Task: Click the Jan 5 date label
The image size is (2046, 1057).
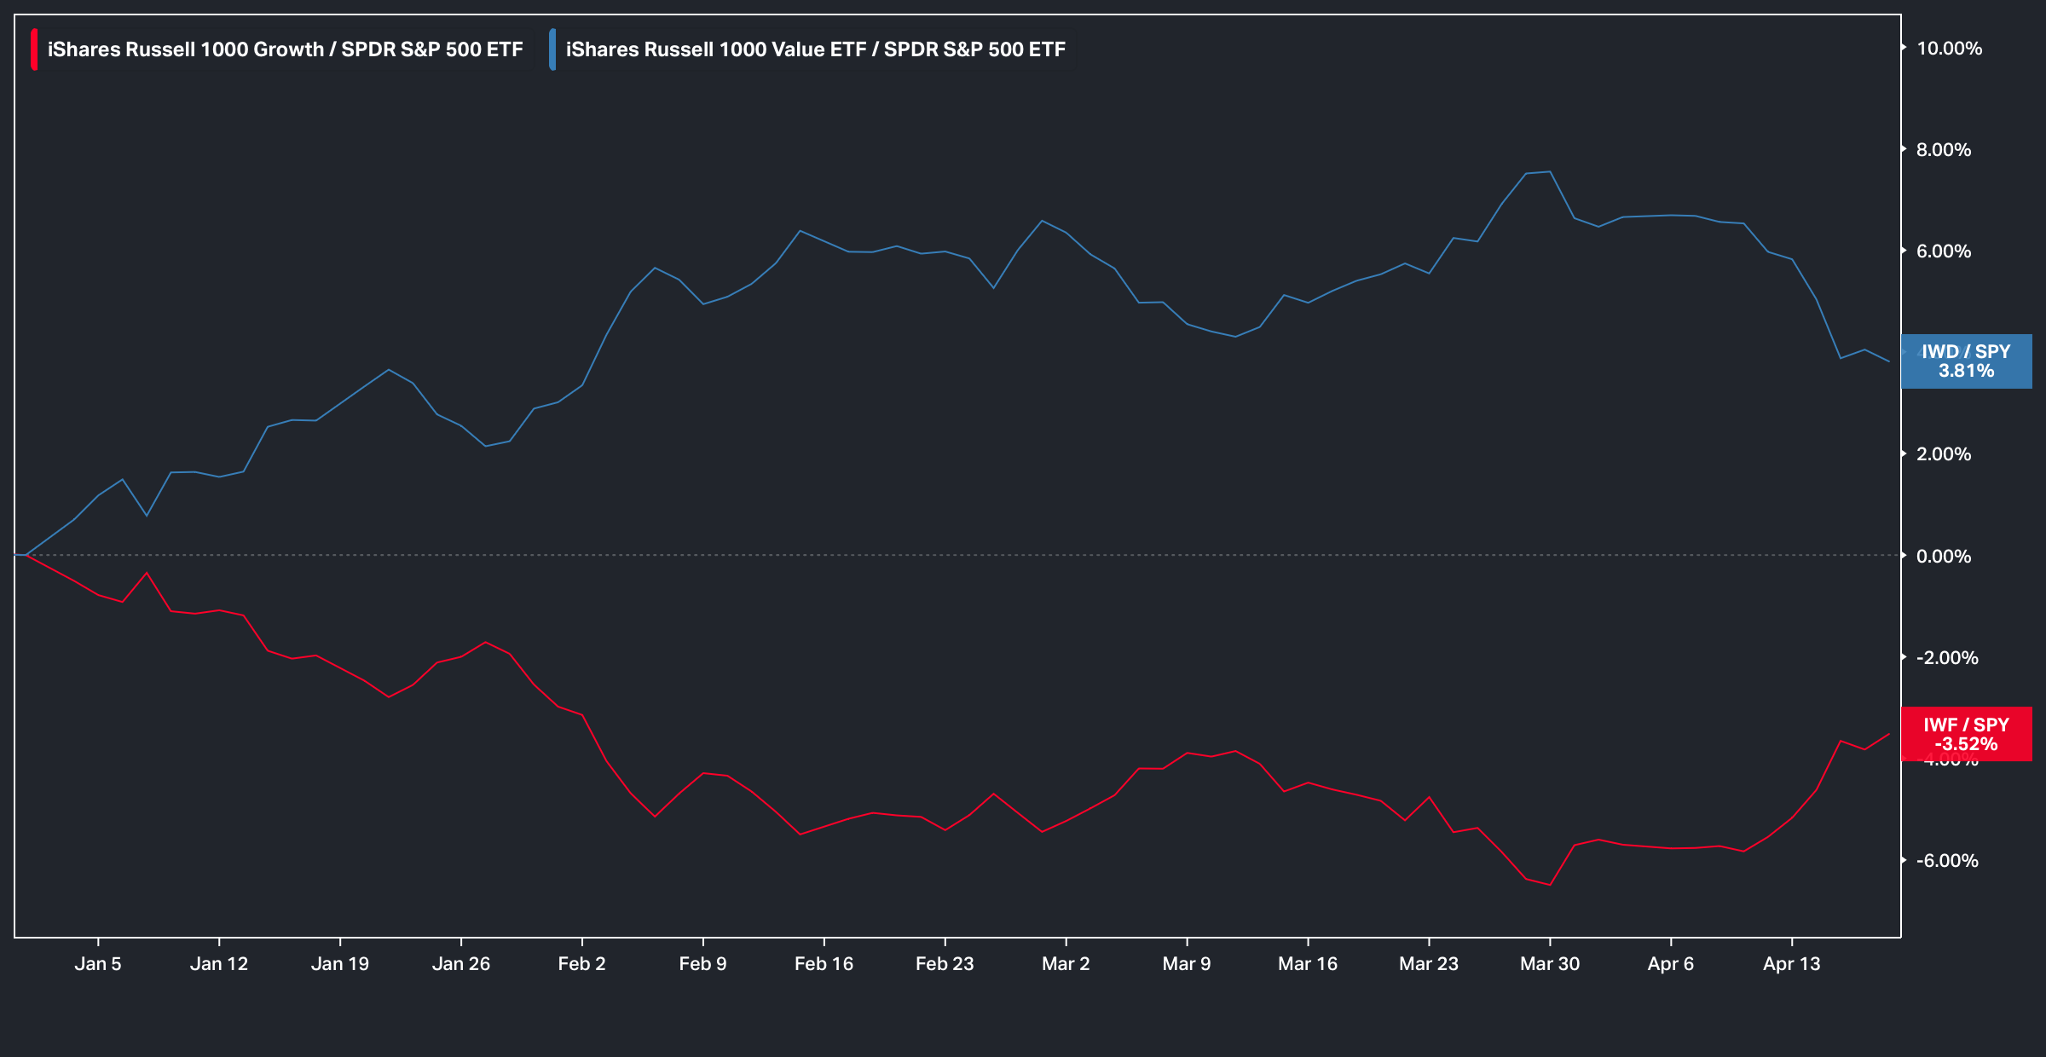Action: click(x=98, y=964)
